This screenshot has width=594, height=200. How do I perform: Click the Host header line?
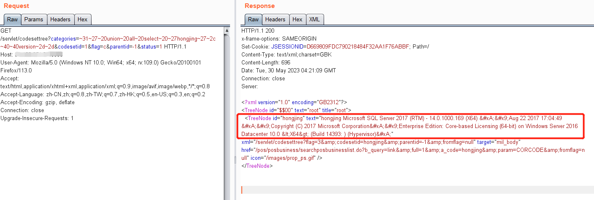(31, 55)
